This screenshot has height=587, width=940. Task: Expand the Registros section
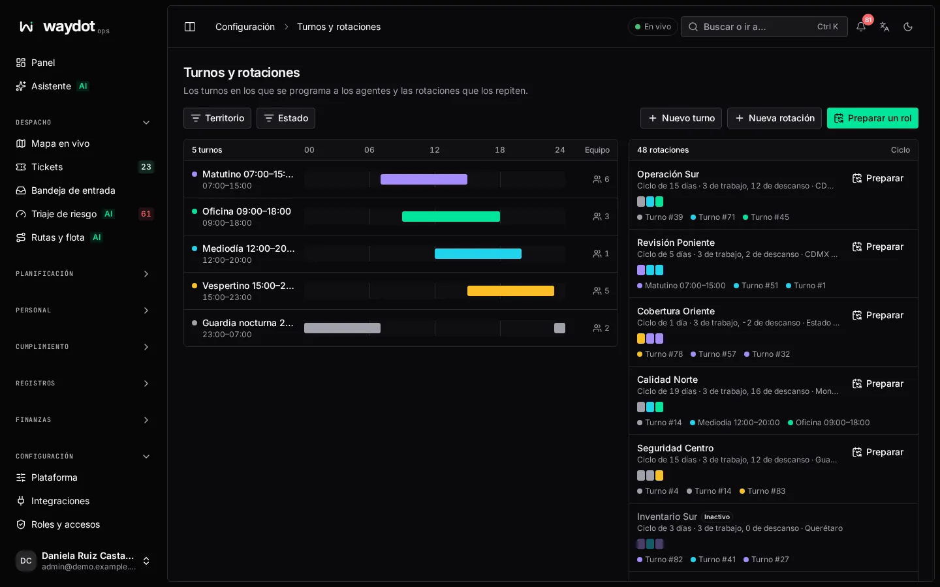coord(84,384)
